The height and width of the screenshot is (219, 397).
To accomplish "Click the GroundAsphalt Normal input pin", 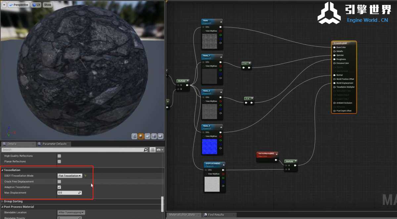I will 334,75.
